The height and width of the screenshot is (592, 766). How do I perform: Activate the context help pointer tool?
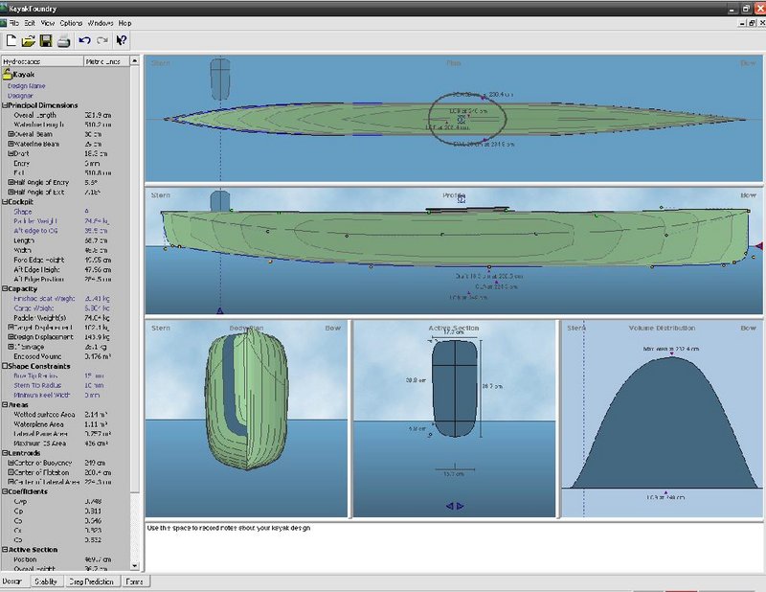pos(122,40)
